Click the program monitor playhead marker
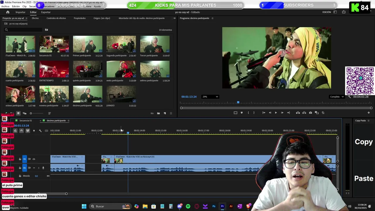 (x=238, y=102)
